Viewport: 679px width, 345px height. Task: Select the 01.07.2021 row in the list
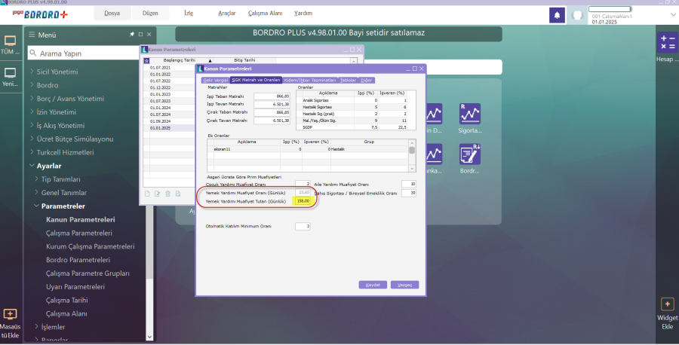(168, 68)
